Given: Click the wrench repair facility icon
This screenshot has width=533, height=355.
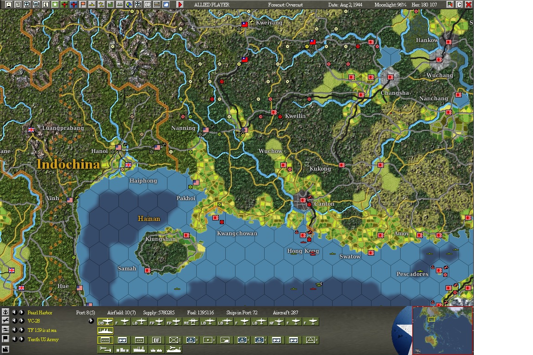Looking at the screenshot, I should 105,349.
